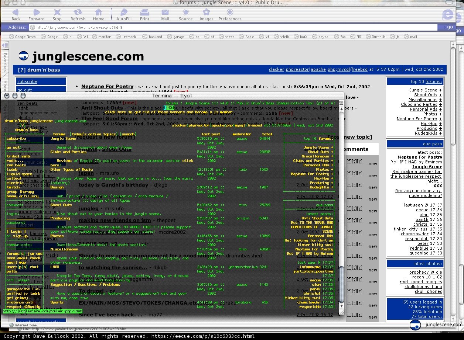View page Source from toolbar

pyautogui.click(x=185, y=14)
